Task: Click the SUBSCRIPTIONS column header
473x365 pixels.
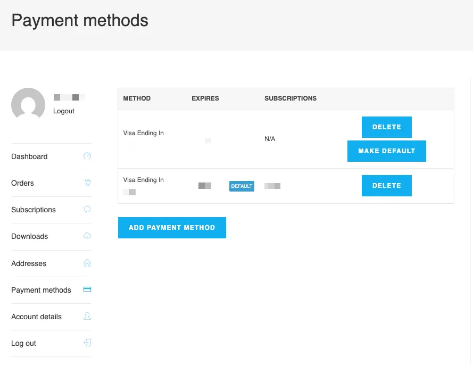Action: [x=291, y=98]
